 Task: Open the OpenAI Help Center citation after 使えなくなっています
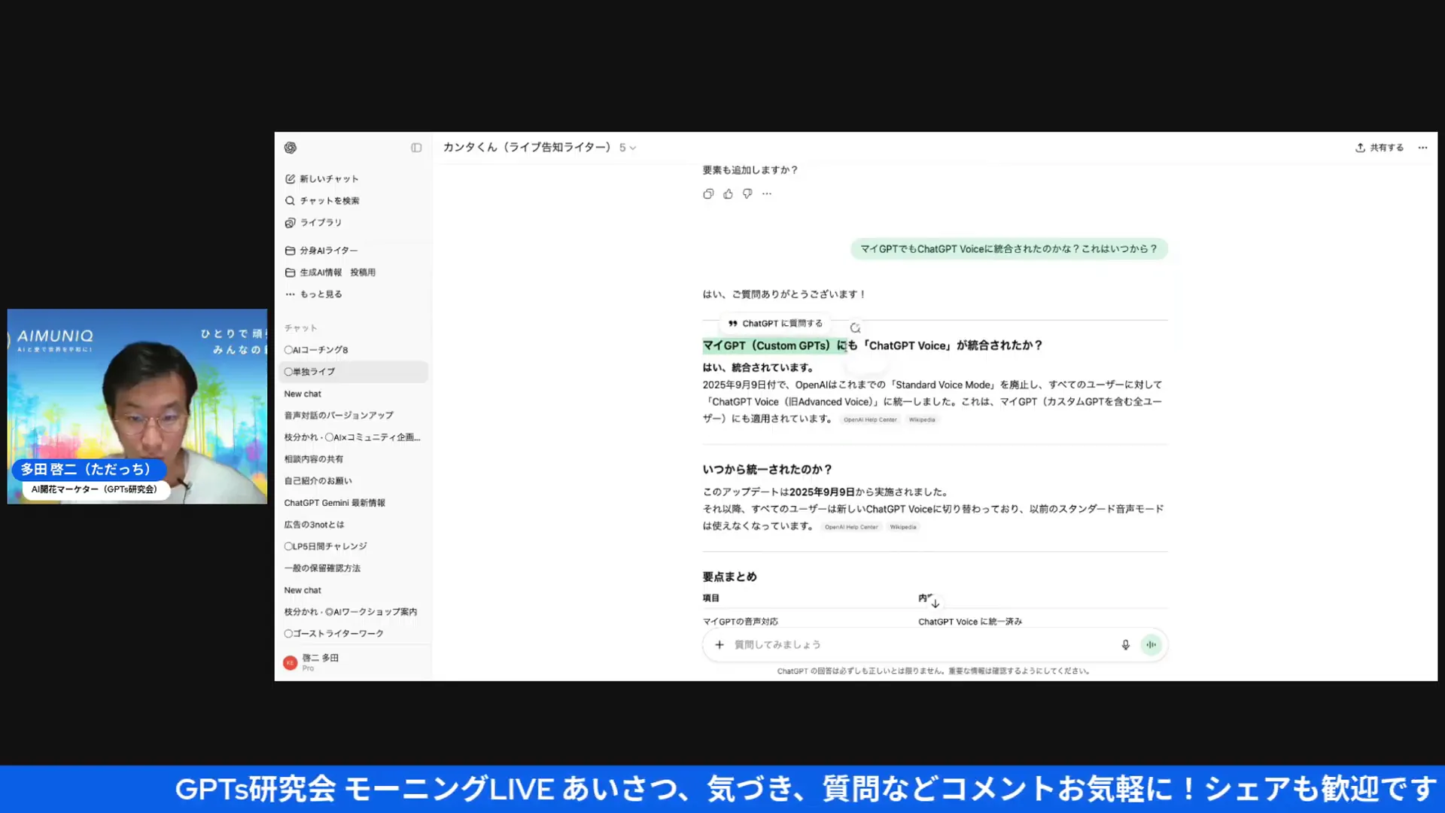click(851, 527)
